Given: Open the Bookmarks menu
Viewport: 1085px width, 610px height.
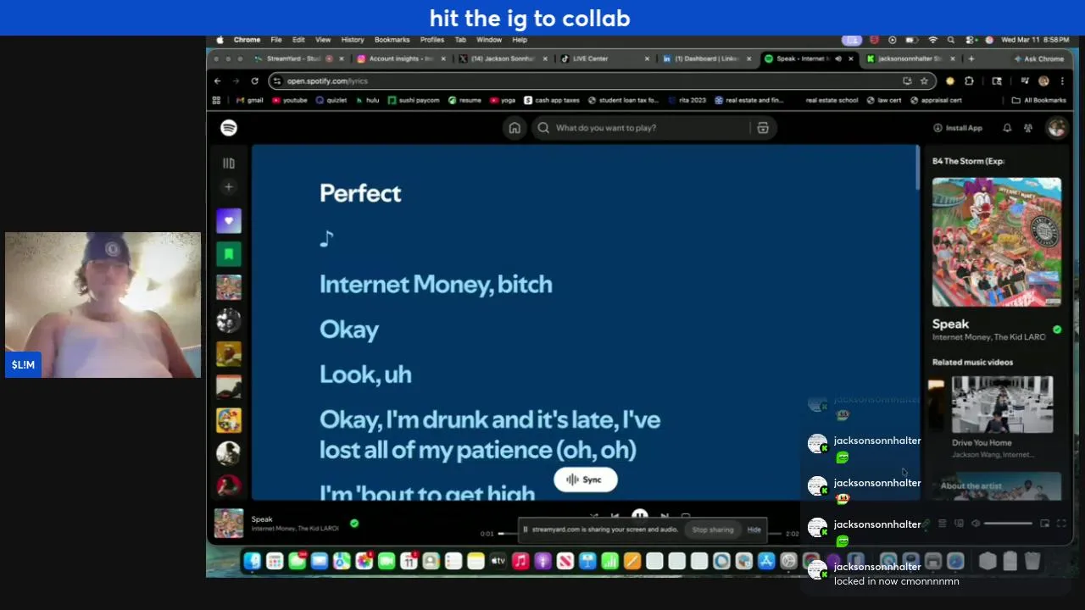Looking at the screenshot, I should tap(392, 40).
